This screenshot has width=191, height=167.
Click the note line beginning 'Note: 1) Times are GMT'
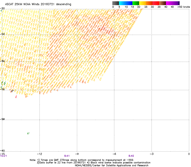[x=82, y=160]
